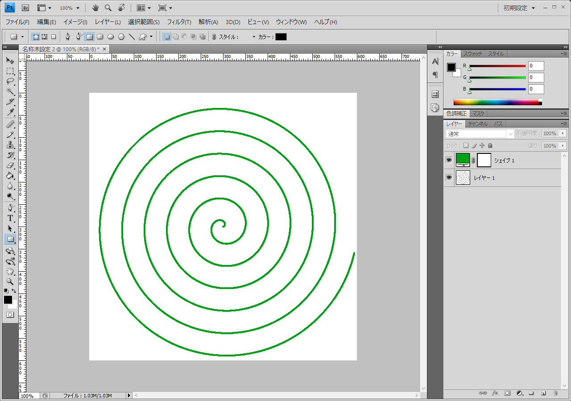Image resolution: width=571 pixels, height=401 pixels.
Task: Swap foreground and background colors
Action: click(x=14, y=291)
